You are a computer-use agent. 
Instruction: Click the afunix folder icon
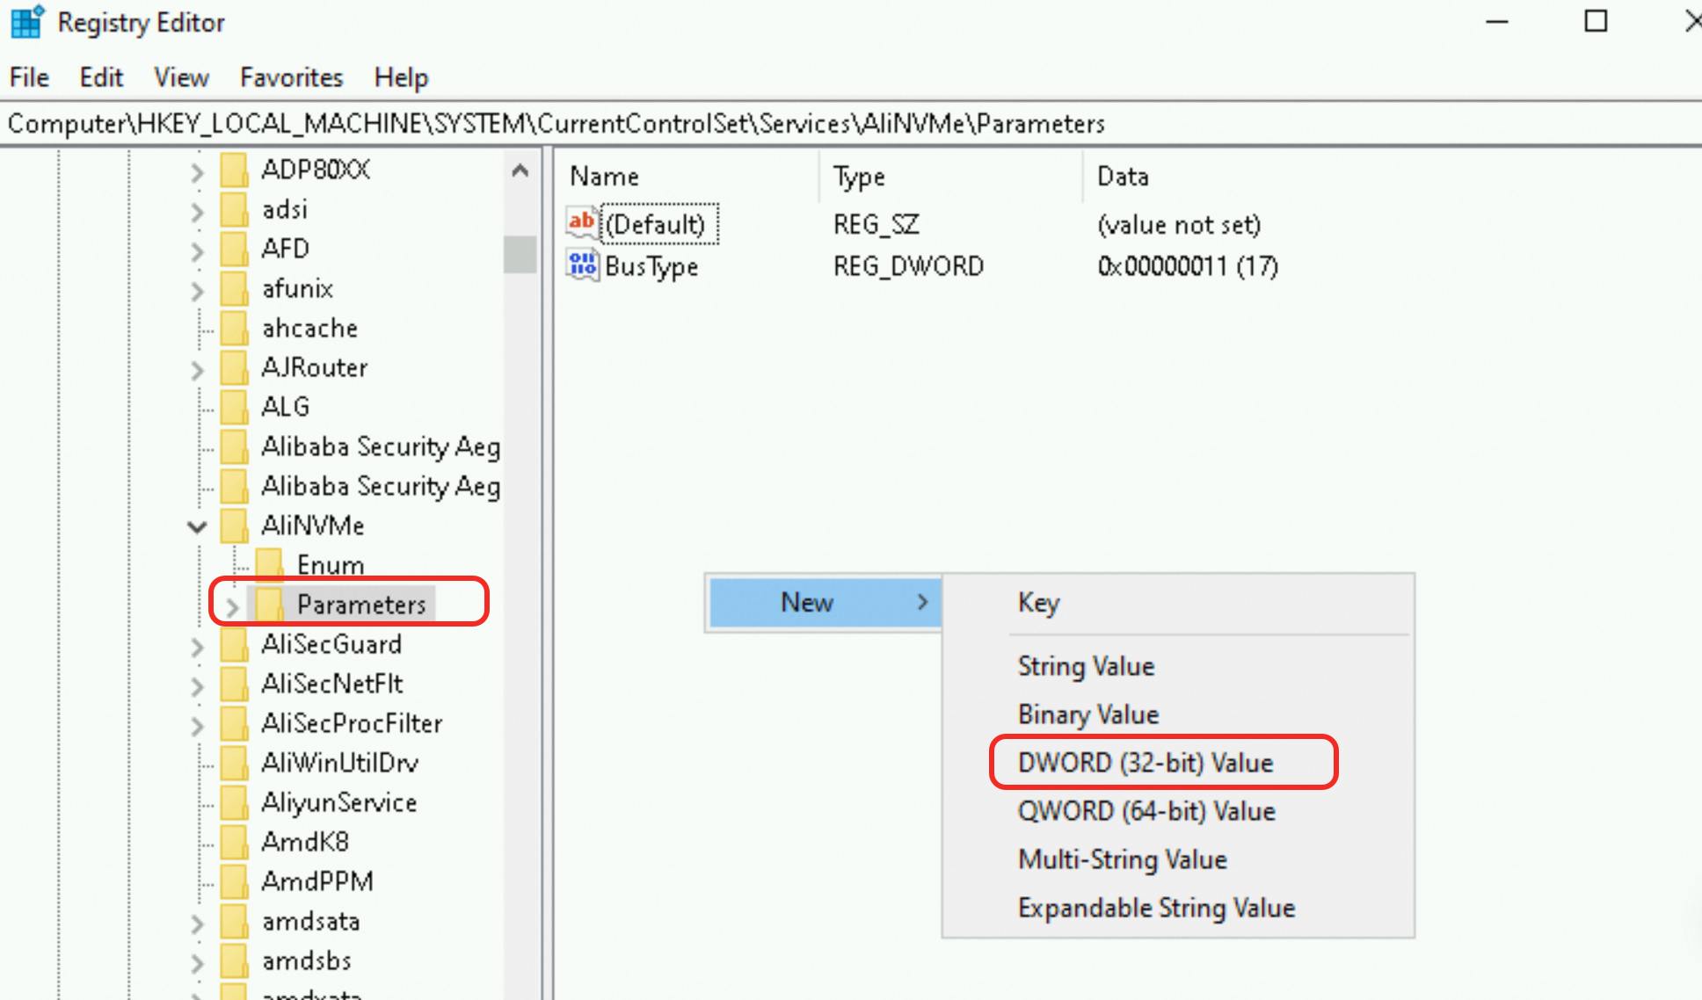tap(234, 288)
